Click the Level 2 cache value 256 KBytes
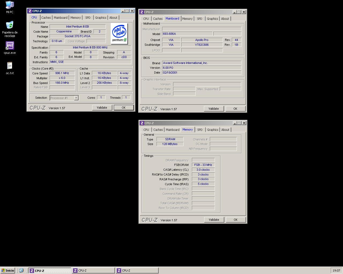 105,83
